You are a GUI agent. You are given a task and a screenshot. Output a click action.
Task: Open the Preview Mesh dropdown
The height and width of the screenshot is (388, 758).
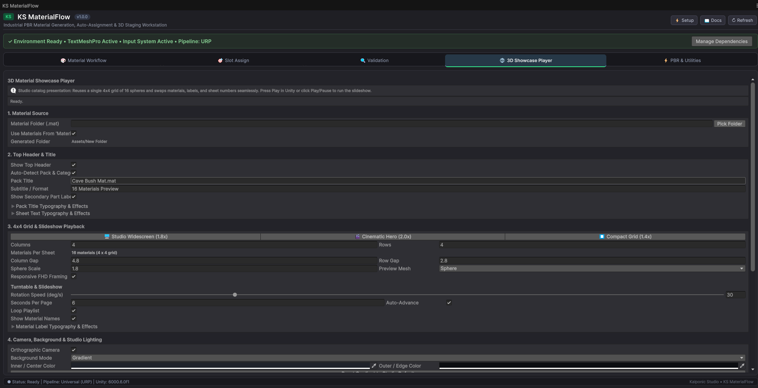[592, 268]
